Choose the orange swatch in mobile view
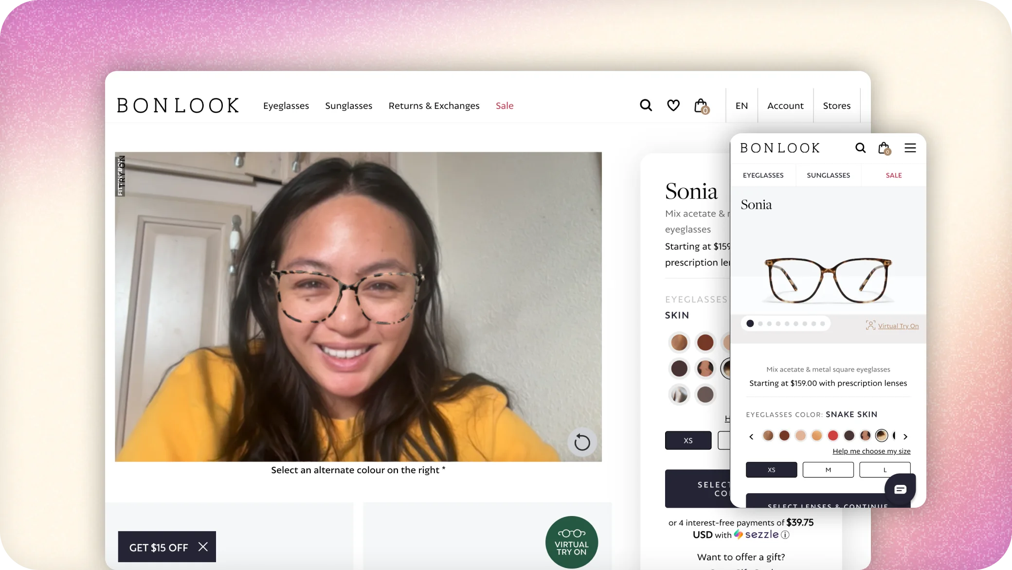 (x=817, y=436)
